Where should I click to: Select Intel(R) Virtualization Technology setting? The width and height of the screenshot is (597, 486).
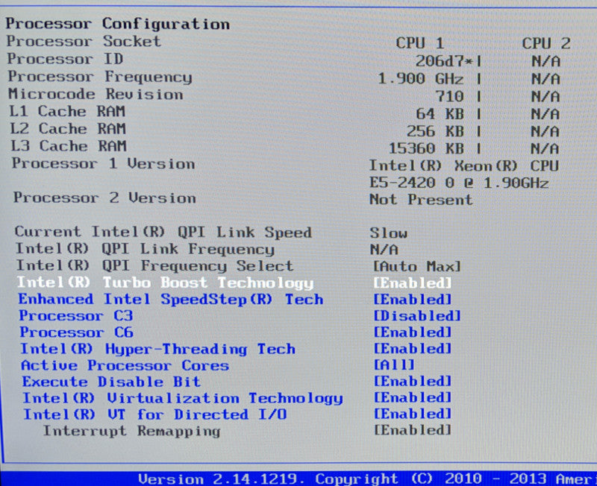click(183, 399)
